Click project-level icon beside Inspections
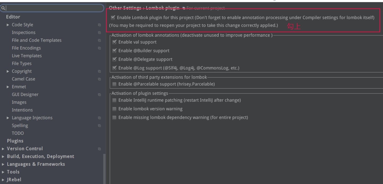This screenshot has height=184, width=383. coord(99,33)
